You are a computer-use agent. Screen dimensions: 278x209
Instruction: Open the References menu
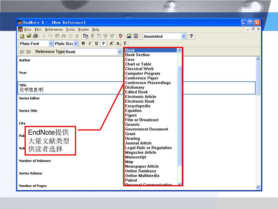[54, 29]
